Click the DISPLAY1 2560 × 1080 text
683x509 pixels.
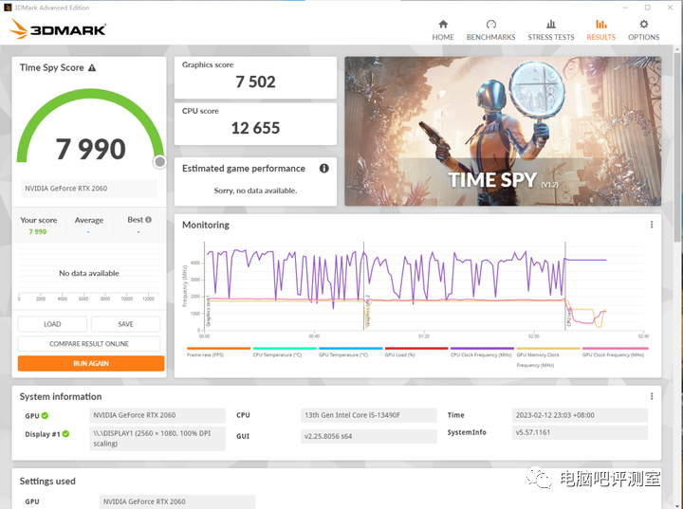pos(152,439)
